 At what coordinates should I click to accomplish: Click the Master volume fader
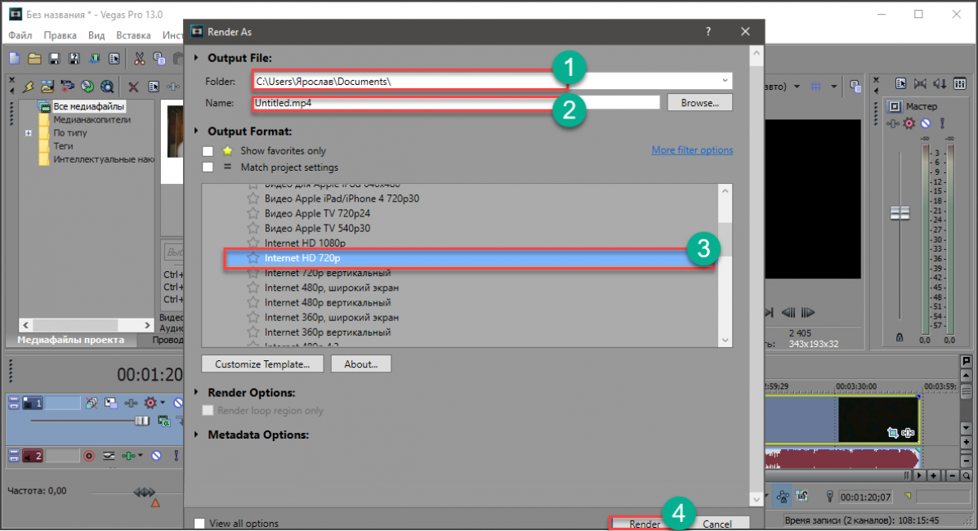click(x=900, y=212)
